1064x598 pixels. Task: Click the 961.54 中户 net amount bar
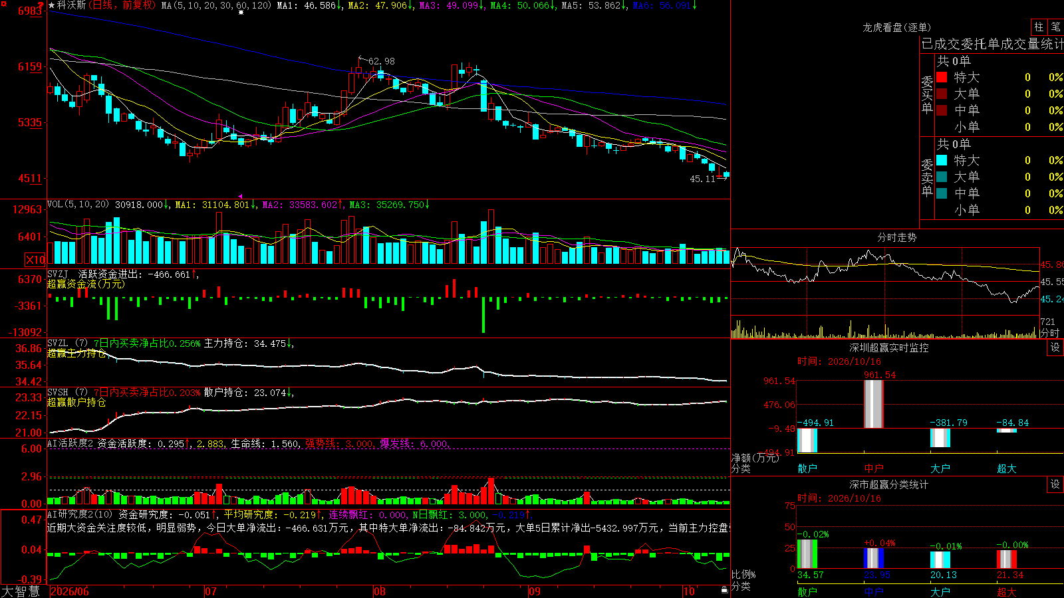tap(874, 404)
